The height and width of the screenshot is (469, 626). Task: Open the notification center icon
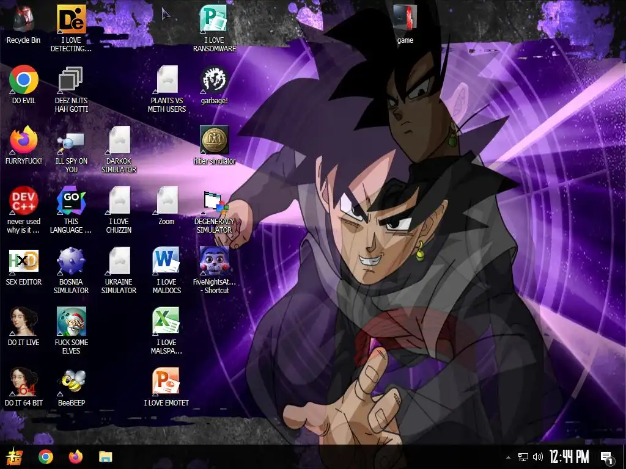[607, 457]
